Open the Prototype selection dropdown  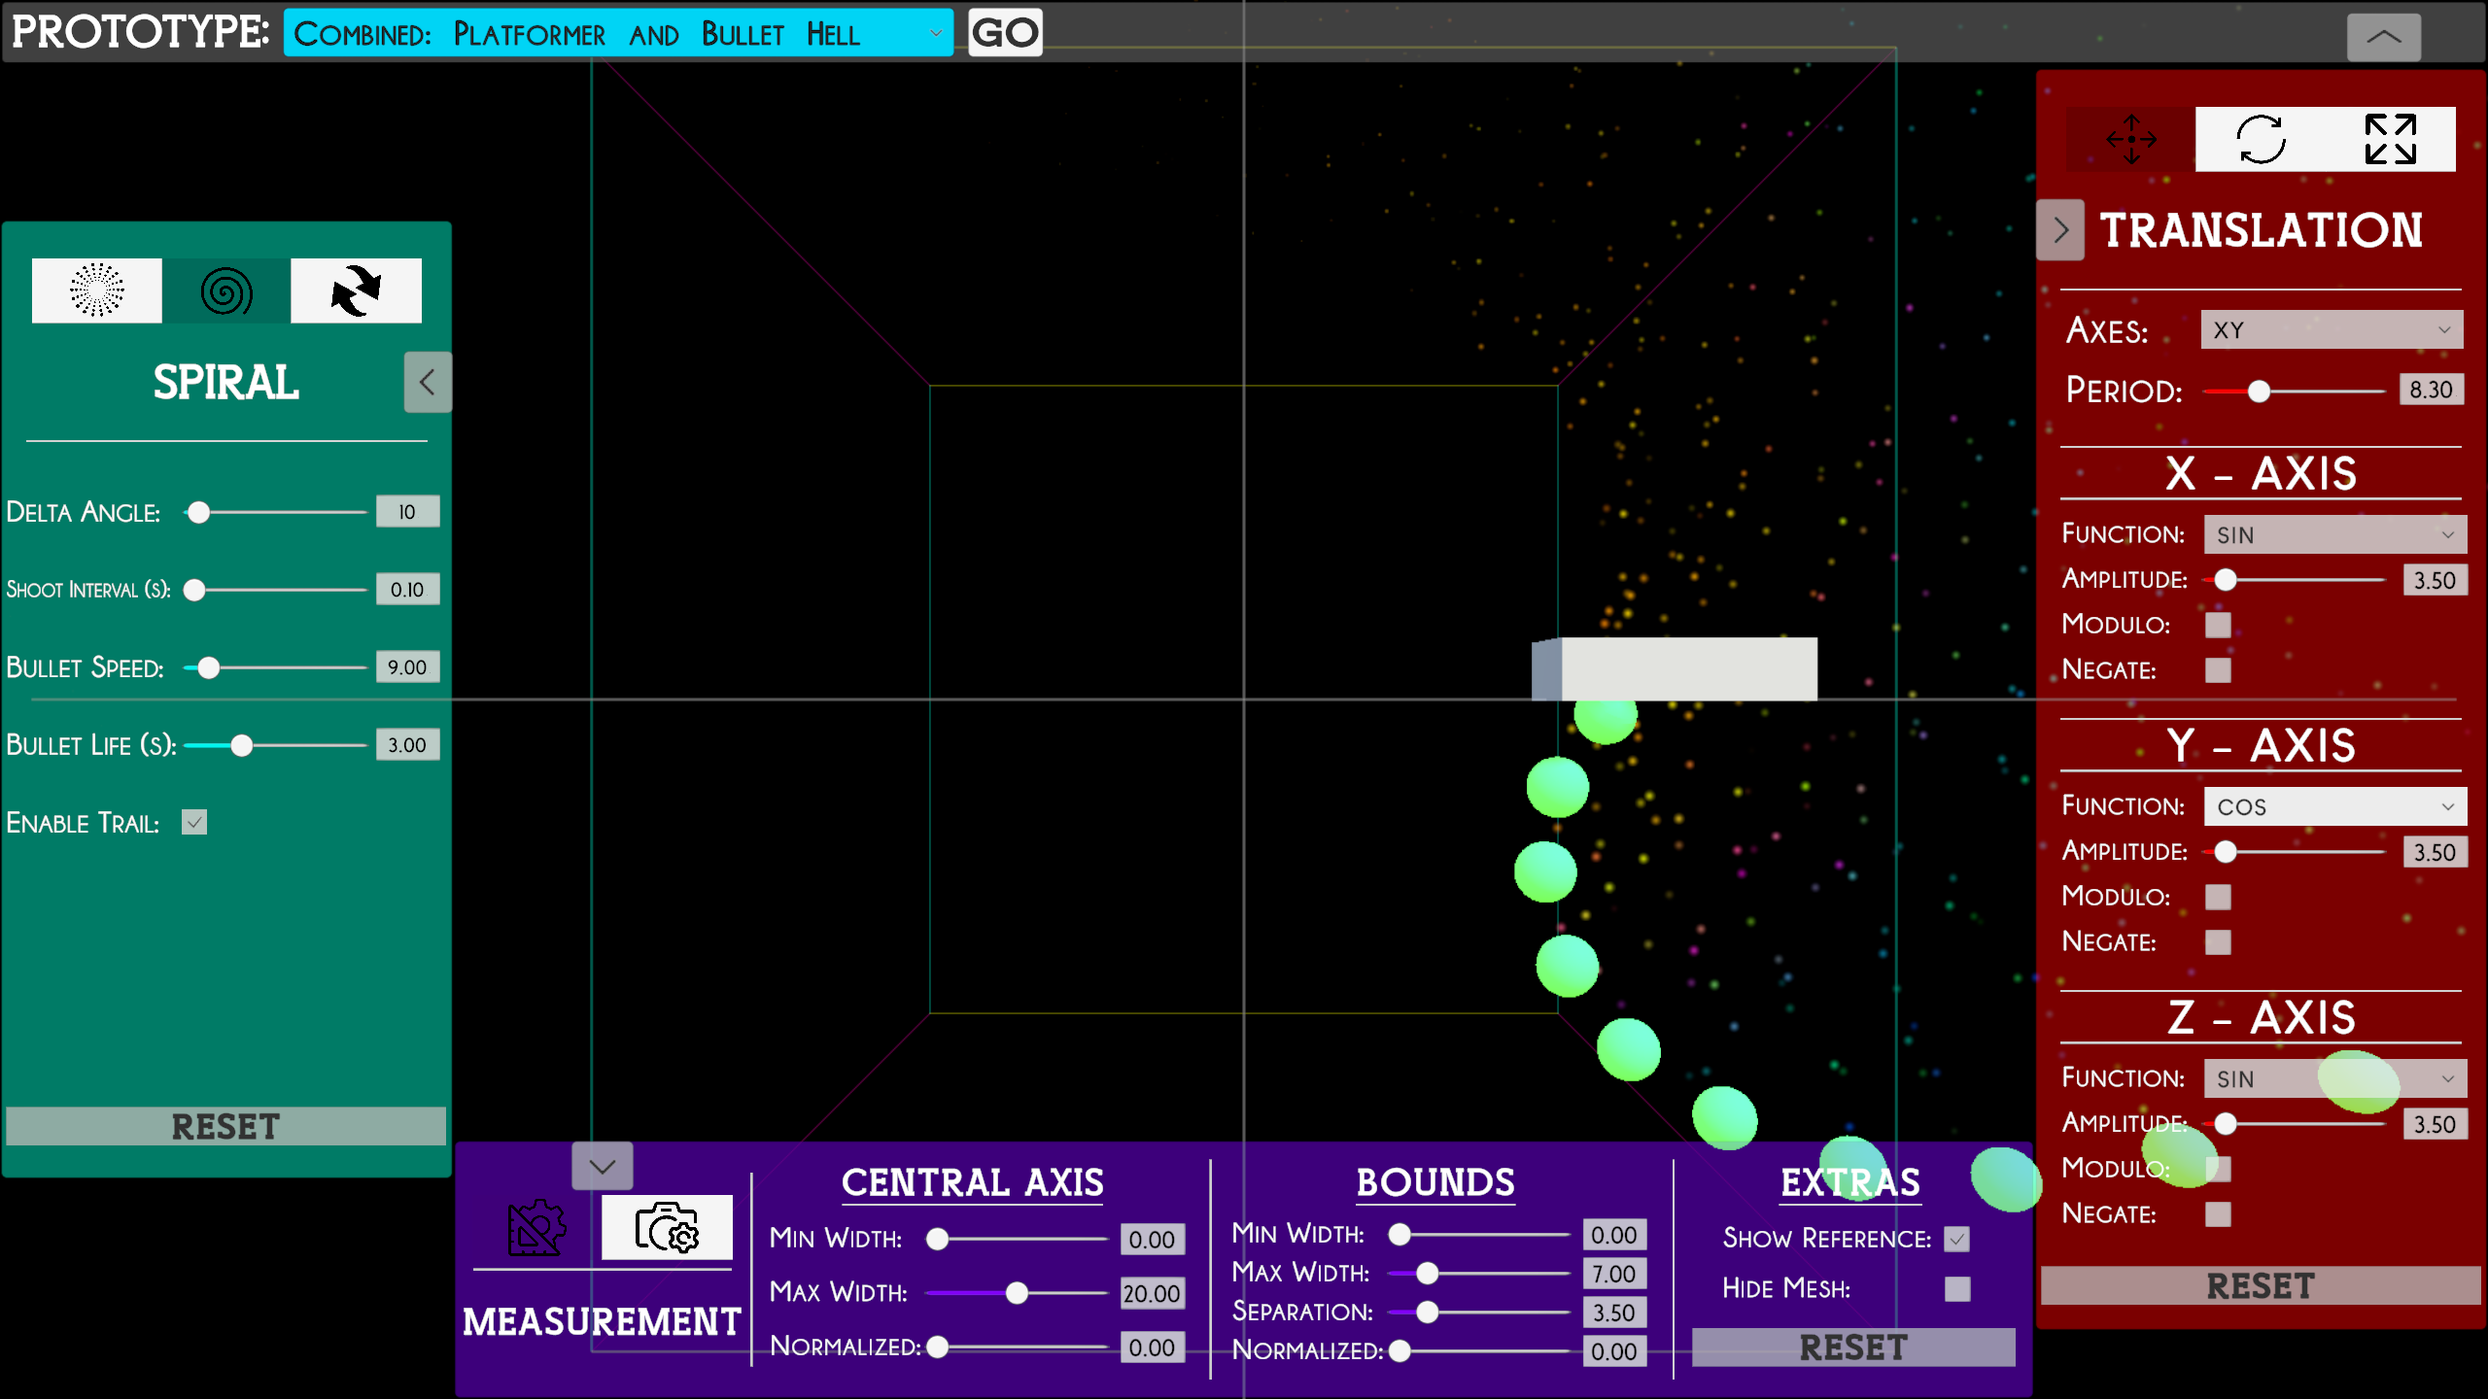click(x=618, y=34)
